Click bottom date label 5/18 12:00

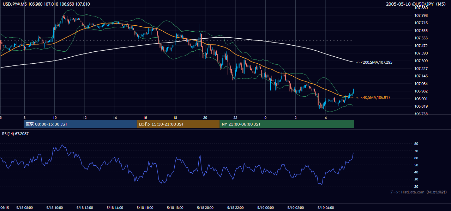tap(85, 207)
